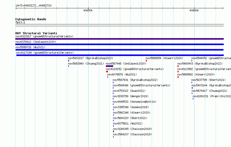Select the nsv6075811 Wu2021 label

128,123
